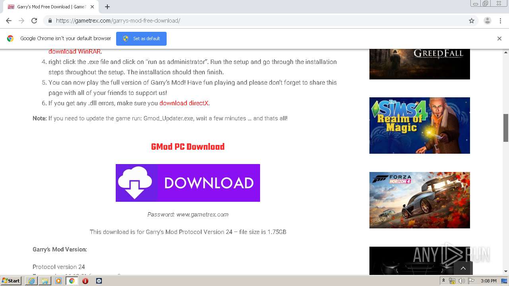Open the volume control in system tray
The image size is (509, 286).
462,281
